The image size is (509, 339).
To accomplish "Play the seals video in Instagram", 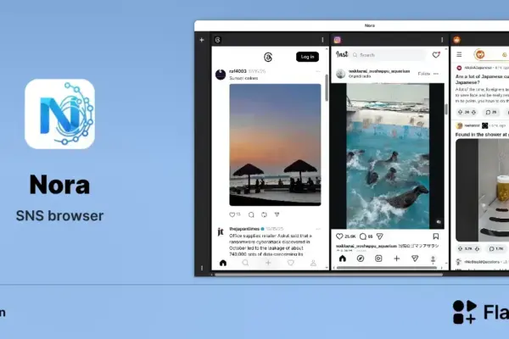I will tap(388, 156).
